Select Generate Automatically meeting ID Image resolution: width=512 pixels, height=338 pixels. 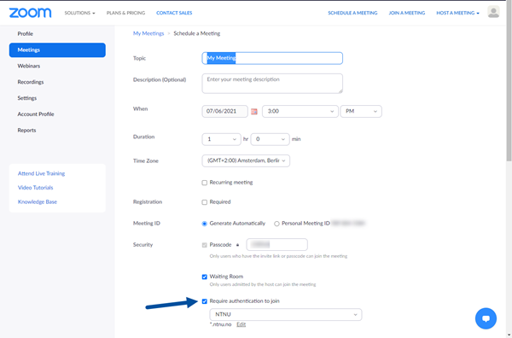[x=205, y=224]
